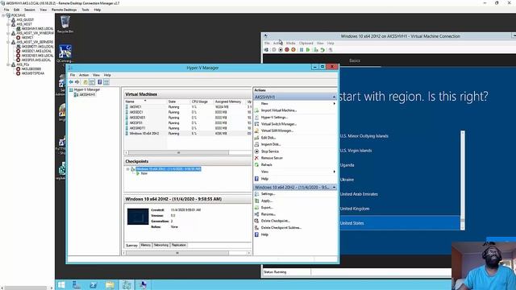The width and height of the screenshot is (516, 290).
Task: Collapse AKSSHVH1 section in Actions pane
Action: click(x=334, y=97)
